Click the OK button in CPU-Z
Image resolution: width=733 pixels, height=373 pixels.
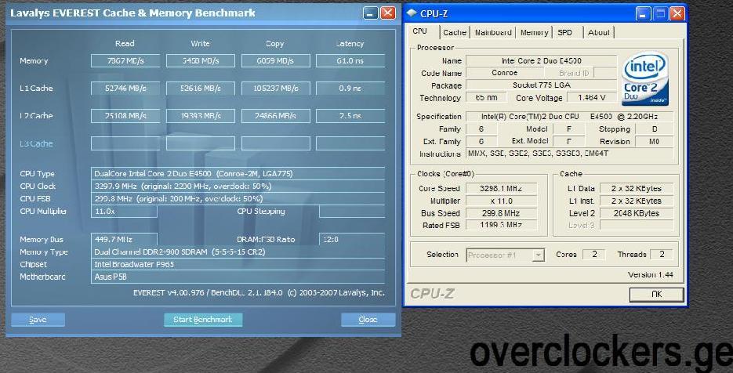click(656, 294)
